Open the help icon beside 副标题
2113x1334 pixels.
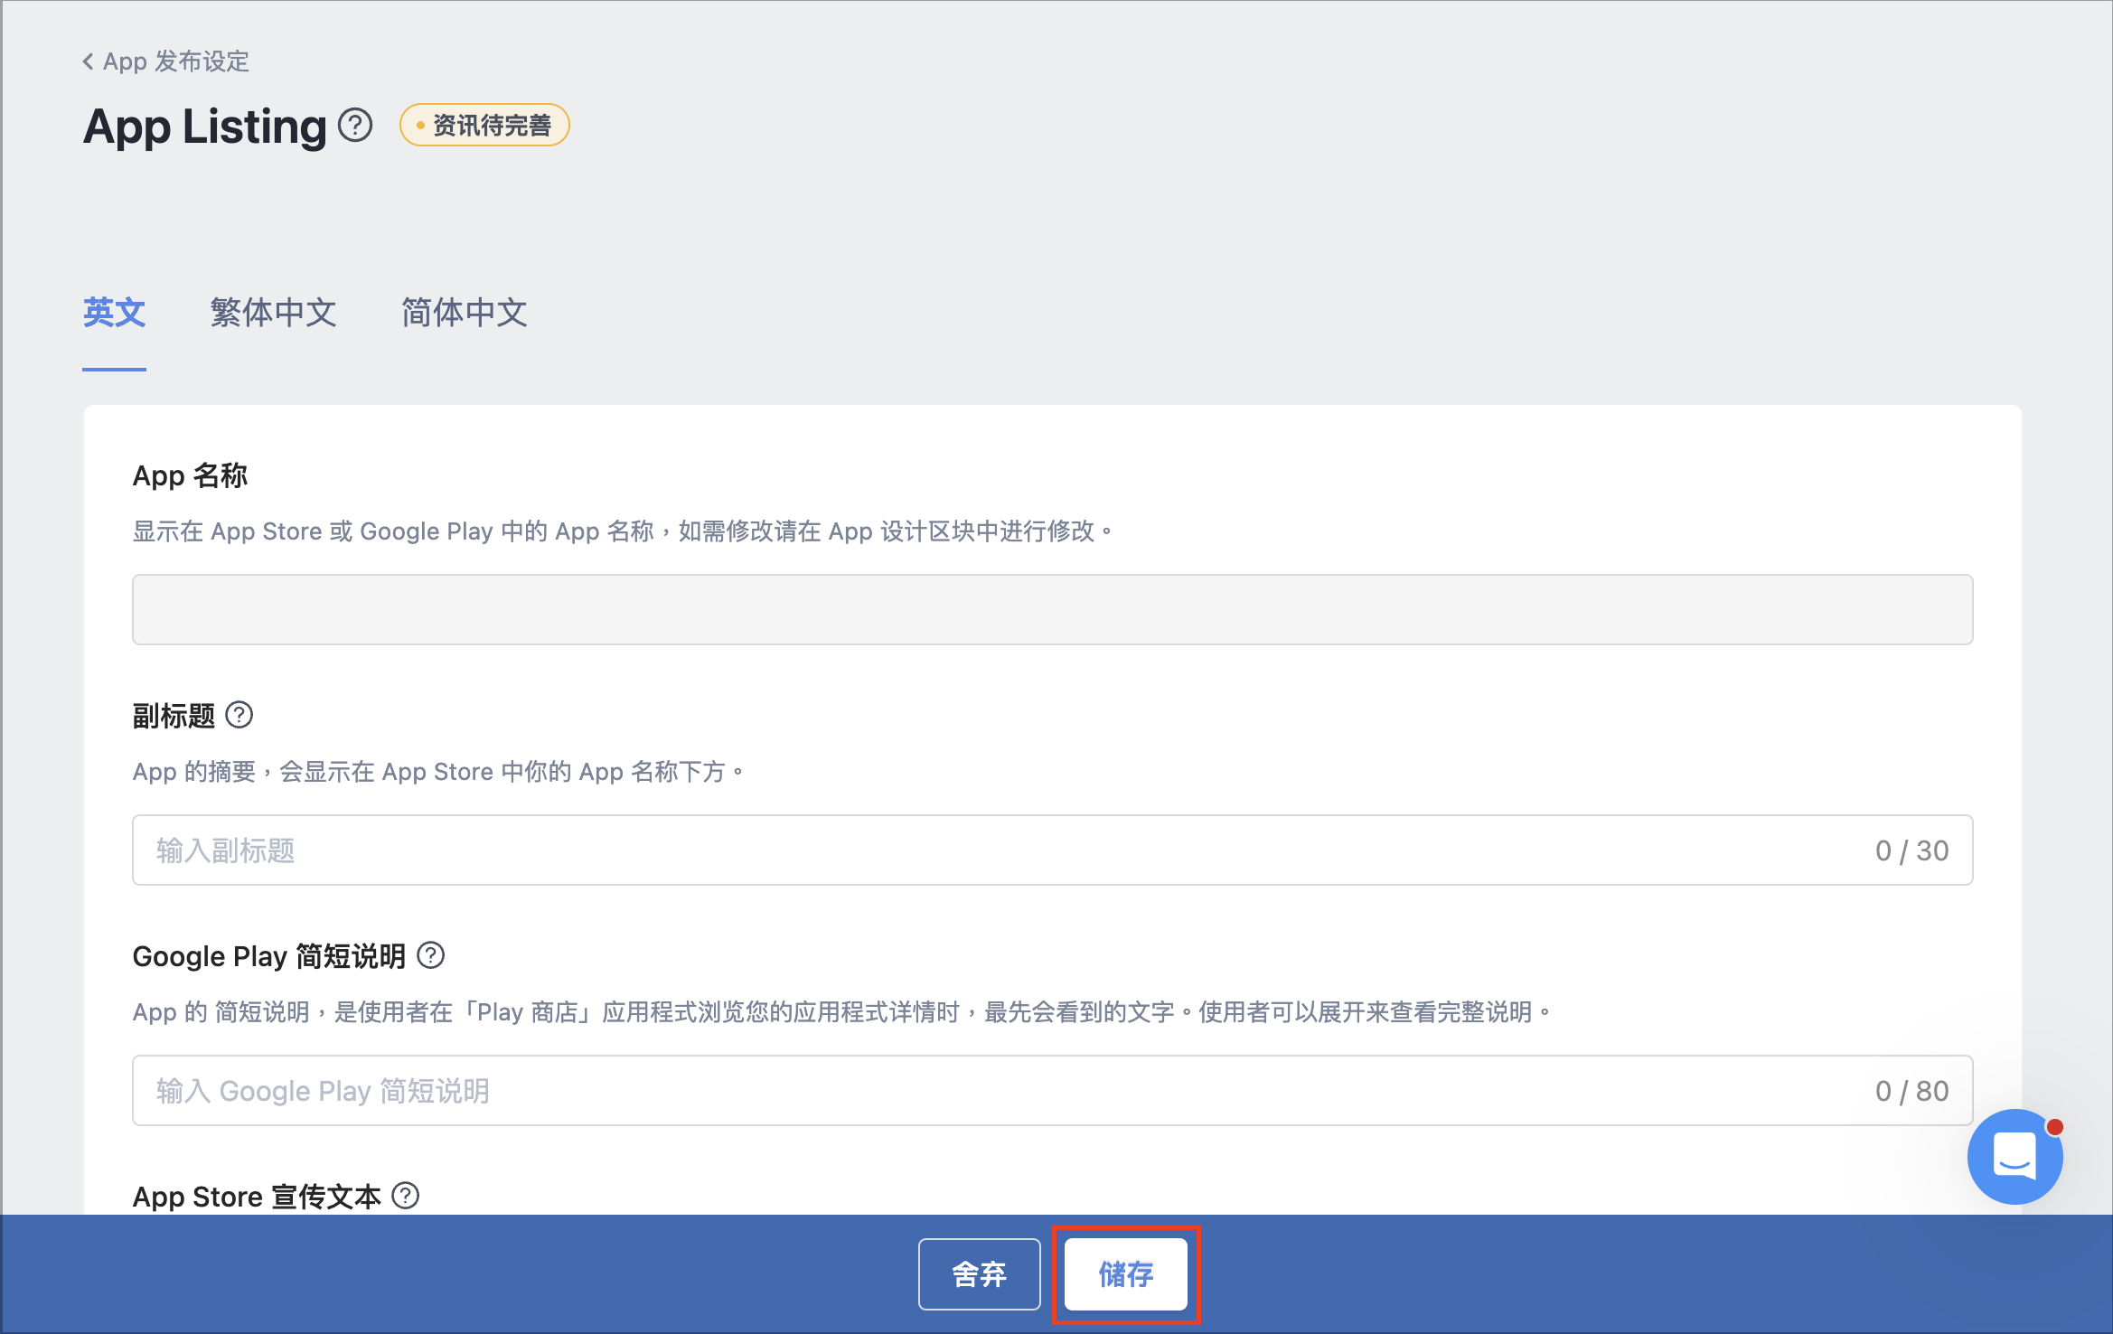239,715
